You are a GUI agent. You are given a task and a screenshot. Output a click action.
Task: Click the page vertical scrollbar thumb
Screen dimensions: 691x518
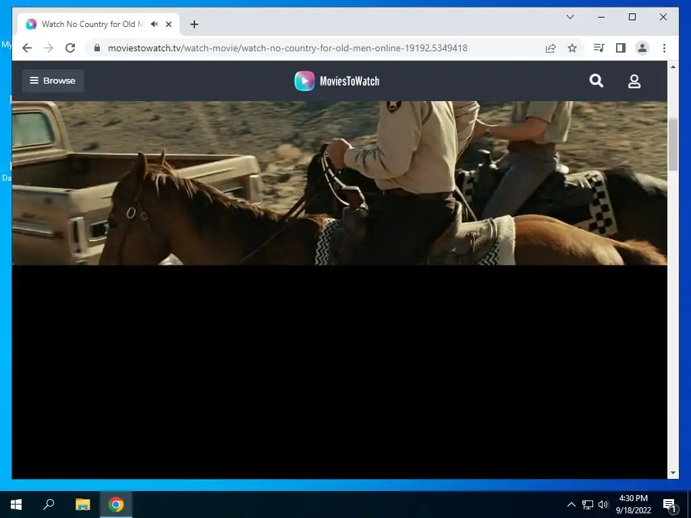tap(673, 144)
